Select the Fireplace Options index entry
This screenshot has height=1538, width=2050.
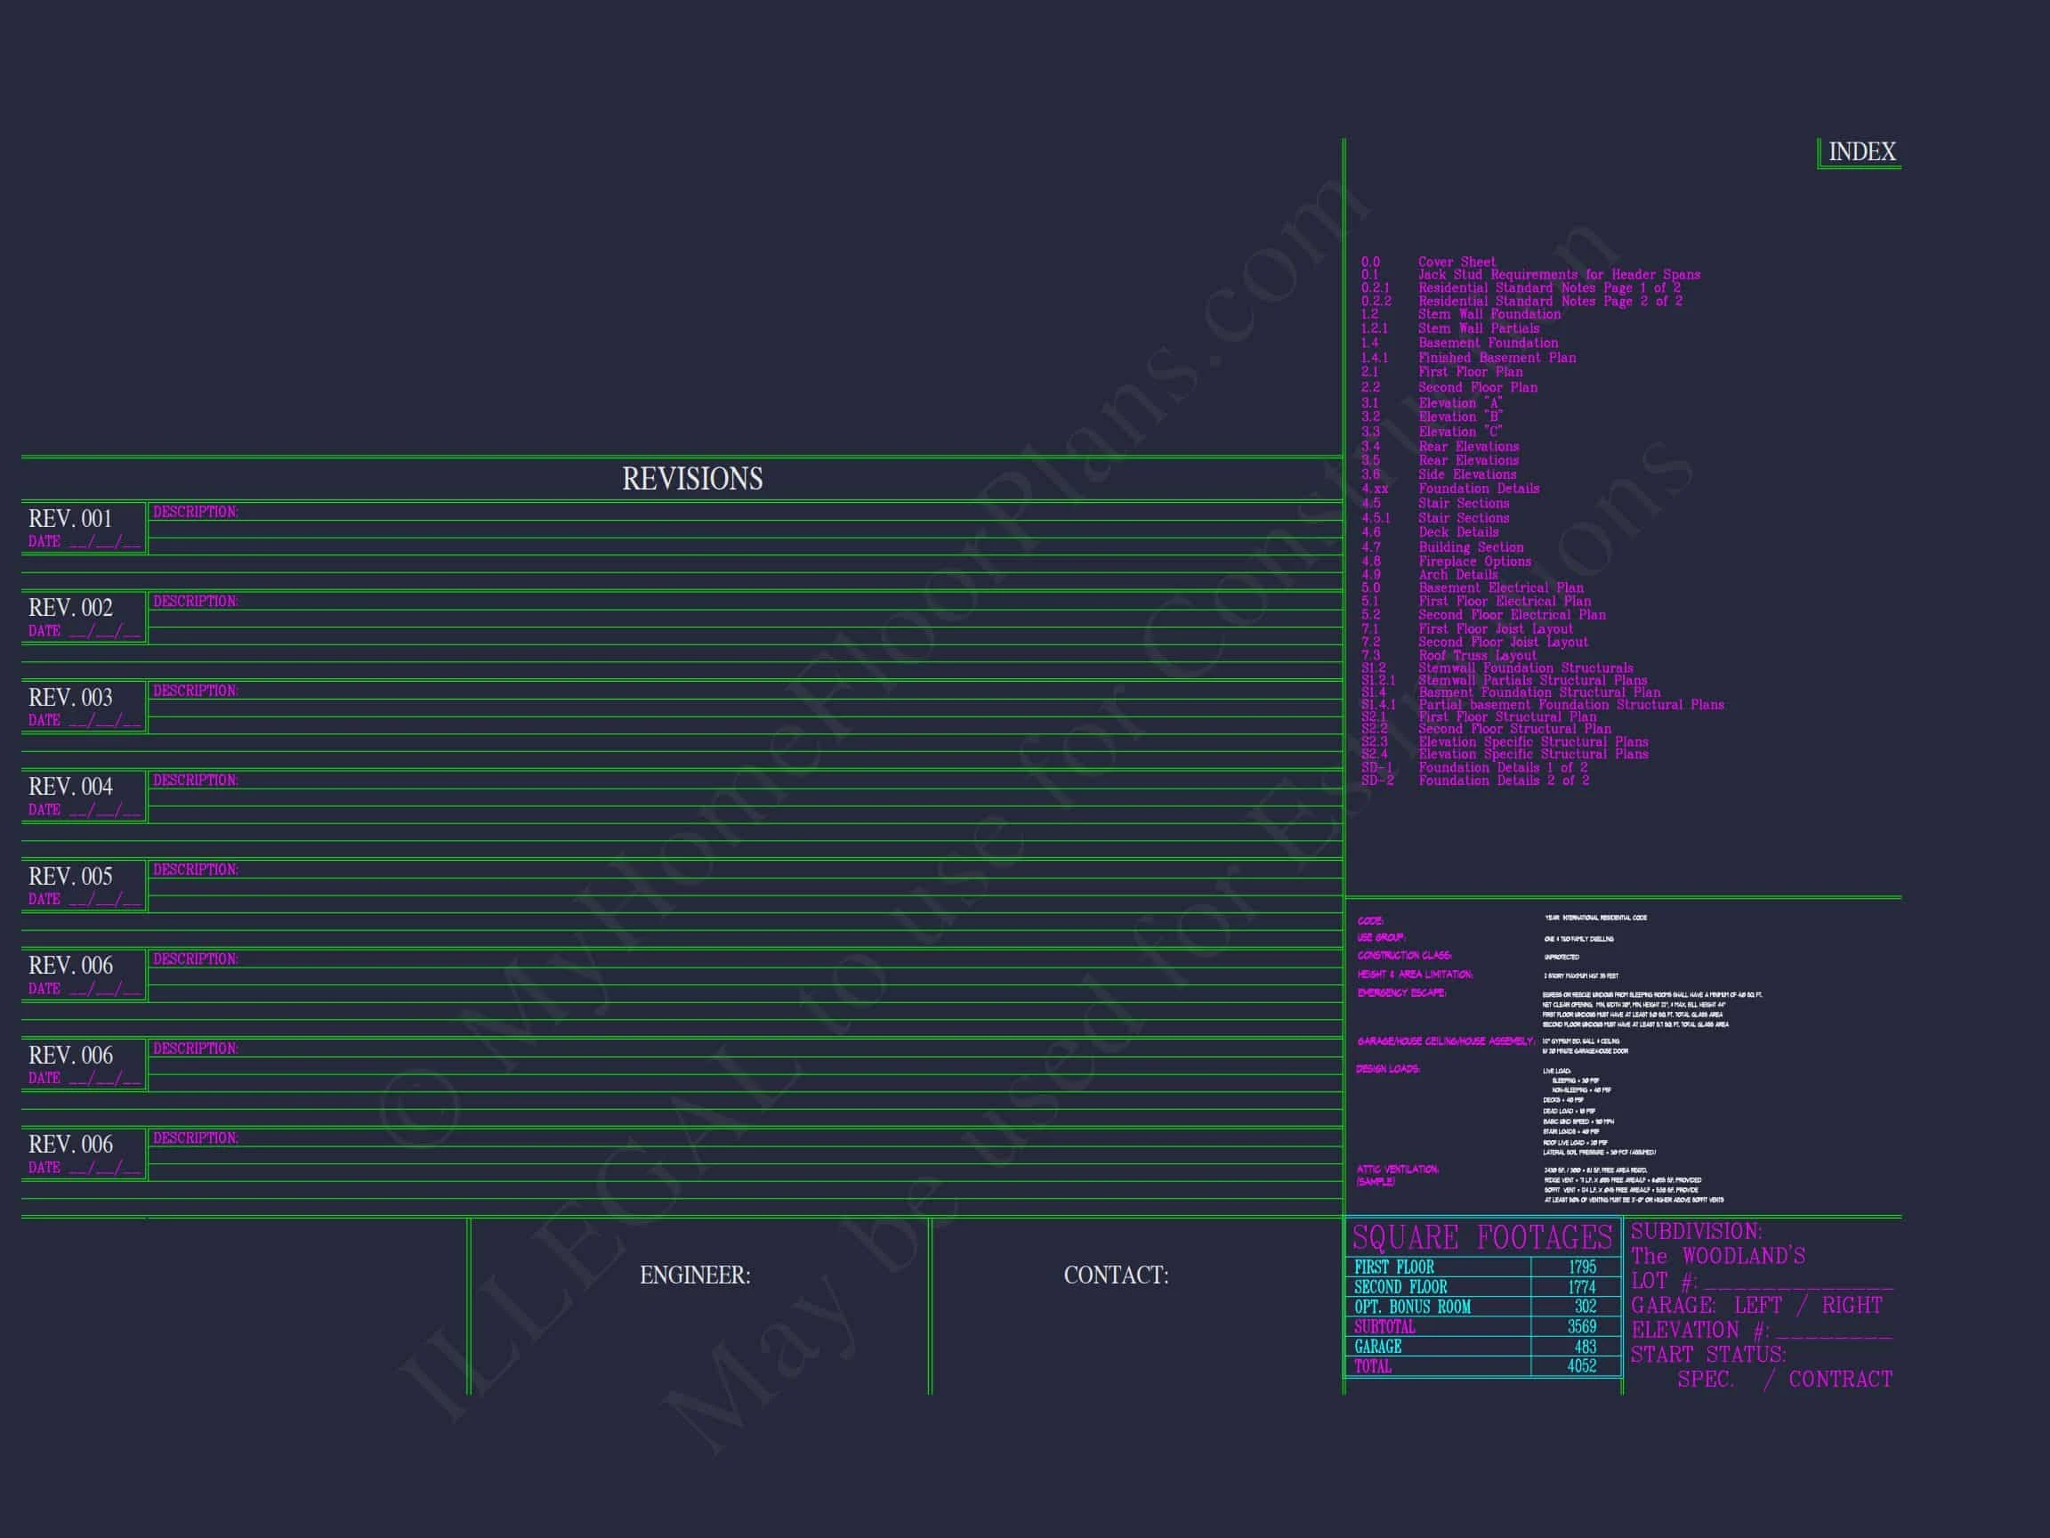[x=1474, y=562]
